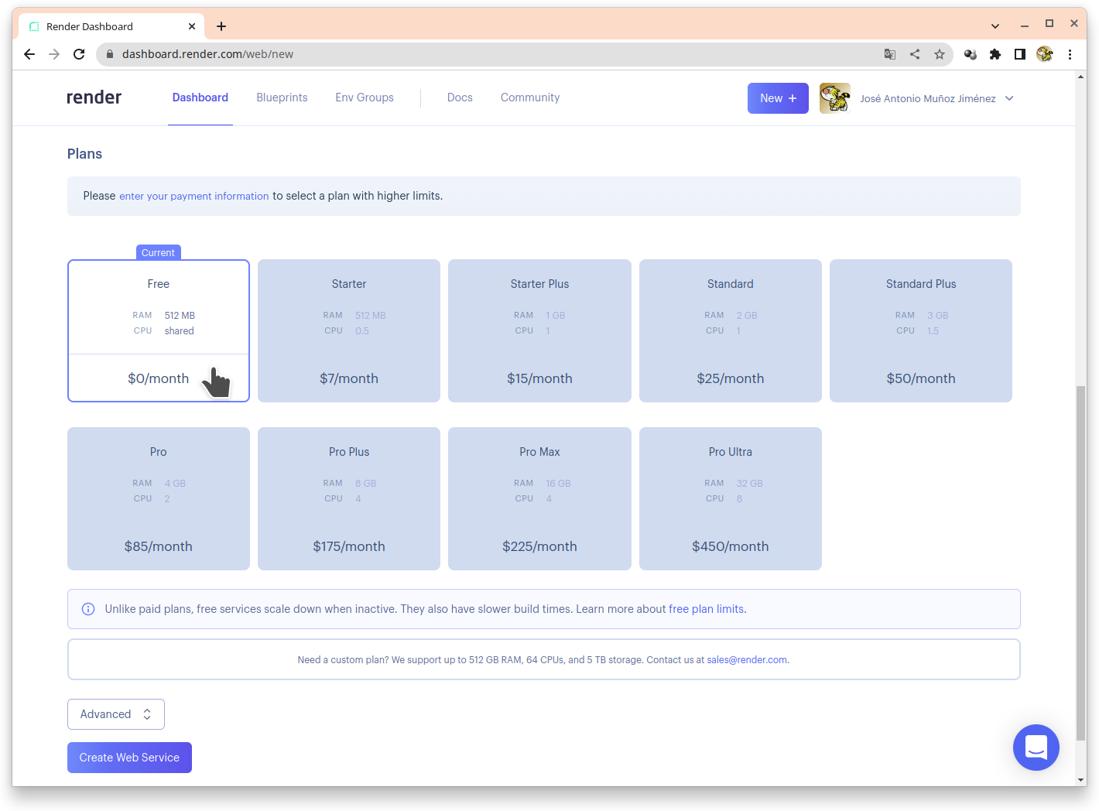Pick the Pro plan card
The width and height of the screenshot is (1099, 811).
coord(159,499)
